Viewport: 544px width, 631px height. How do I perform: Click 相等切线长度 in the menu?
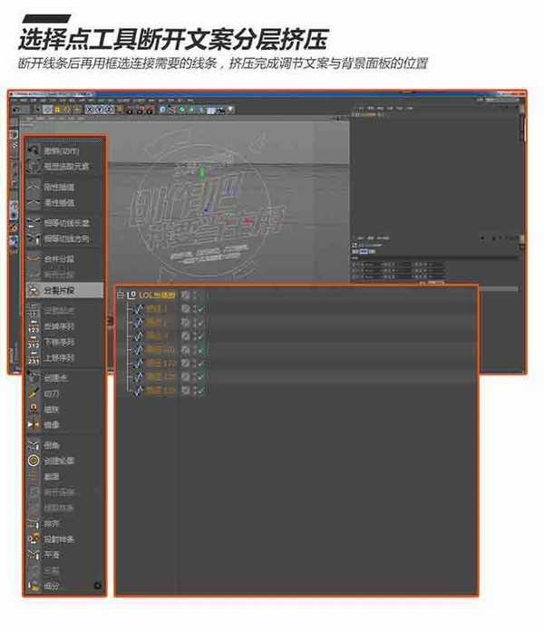[66, 223]
